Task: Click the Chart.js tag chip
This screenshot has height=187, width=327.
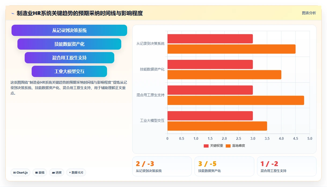Action: 20,173
